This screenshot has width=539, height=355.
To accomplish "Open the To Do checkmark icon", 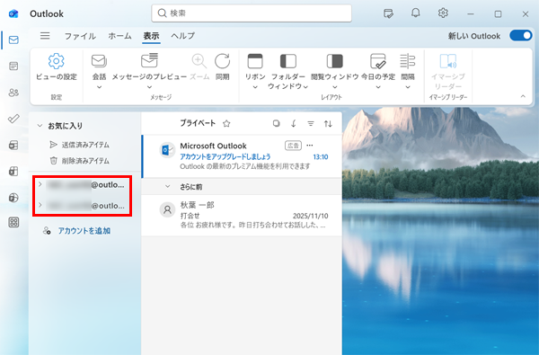I will coord(13,119).
